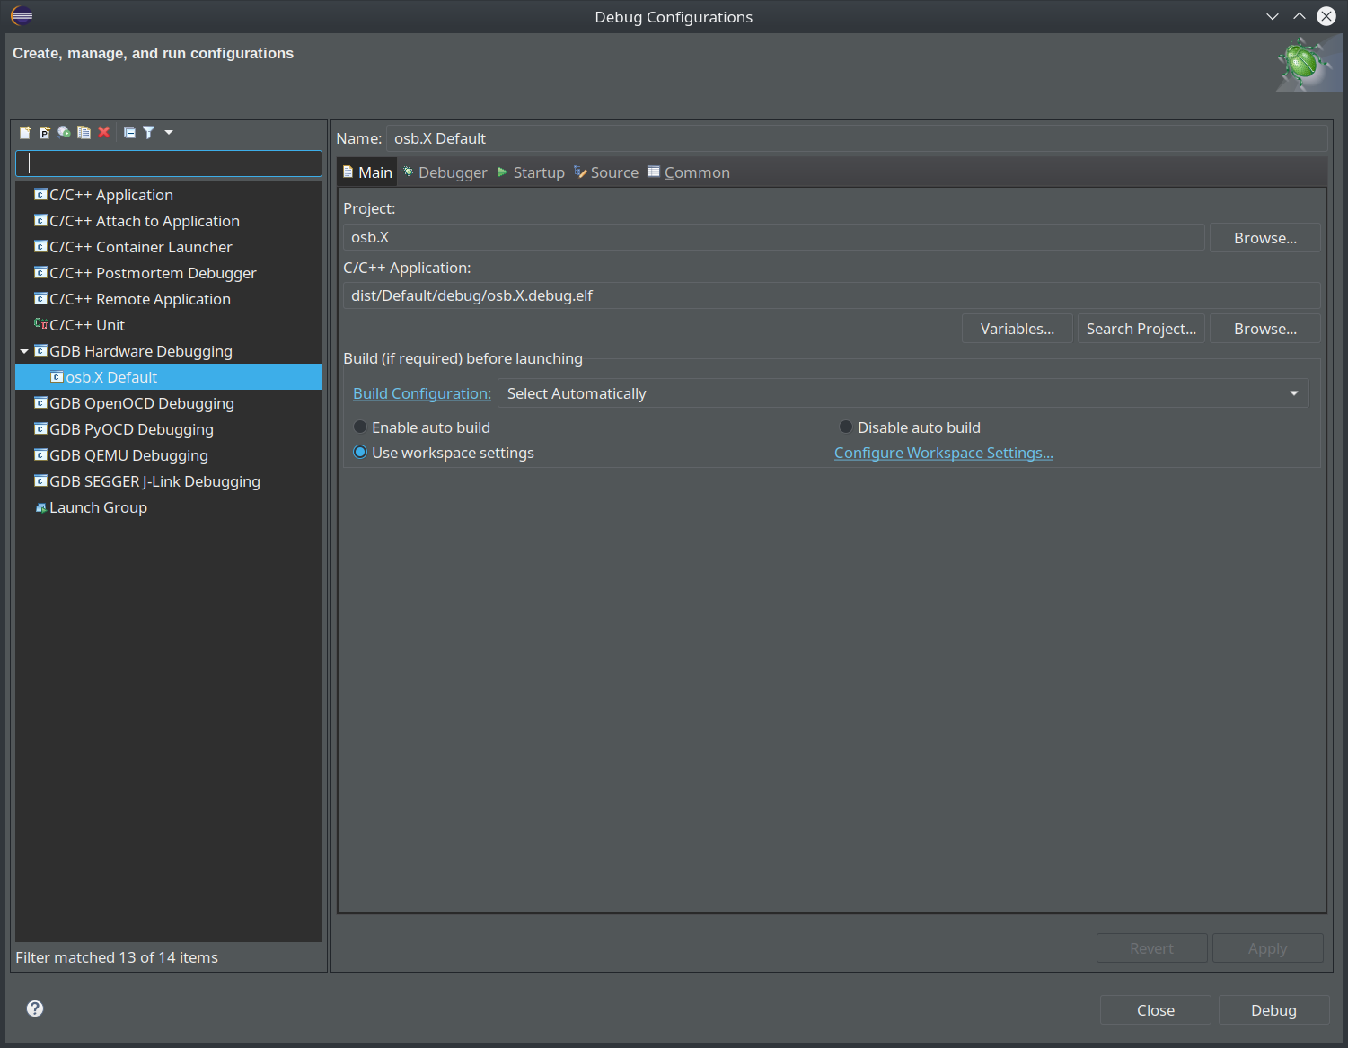Switch to the Source tab
The image size is (1348, 1048).
tap(607, 172)
